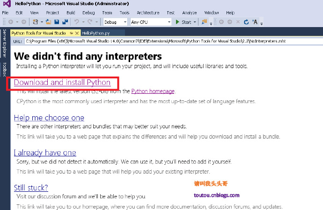This screenshot has width=323, height=210.
Task: Click the Navigate Forward toolbar icon
Action: tap(24, 22)
